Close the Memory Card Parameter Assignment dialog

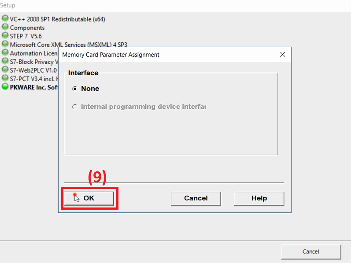click(x=282, y=55)
